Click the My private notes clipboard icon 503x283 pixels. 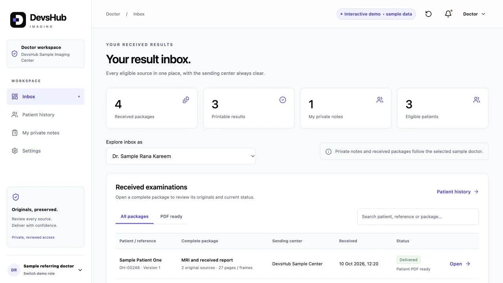pyautogui.click(x=15, y=133)
